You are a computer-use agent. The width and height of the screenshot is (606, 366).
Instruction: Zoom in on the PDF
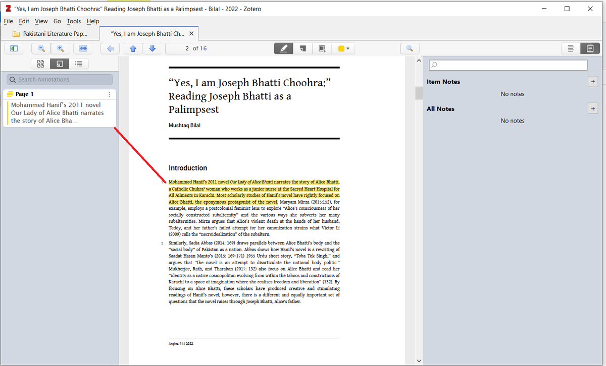60,48
